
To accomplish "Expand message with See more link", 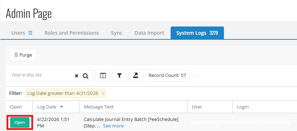I will pyautogui.click(x=113, y=126).
